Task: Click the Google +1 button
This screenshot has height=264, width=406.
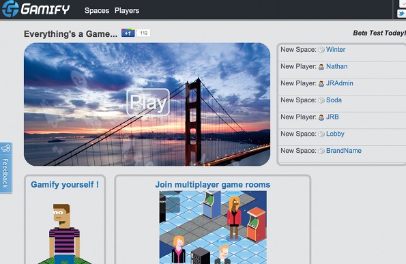Action: click(x=128, y=33)
